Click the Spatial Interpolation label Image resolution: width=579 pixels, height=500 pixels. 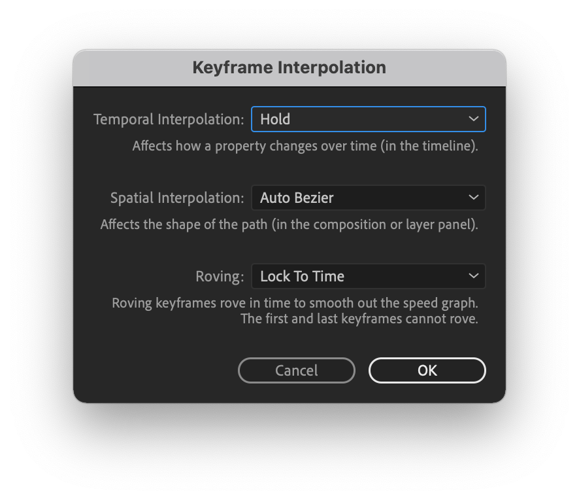point(177,198)
